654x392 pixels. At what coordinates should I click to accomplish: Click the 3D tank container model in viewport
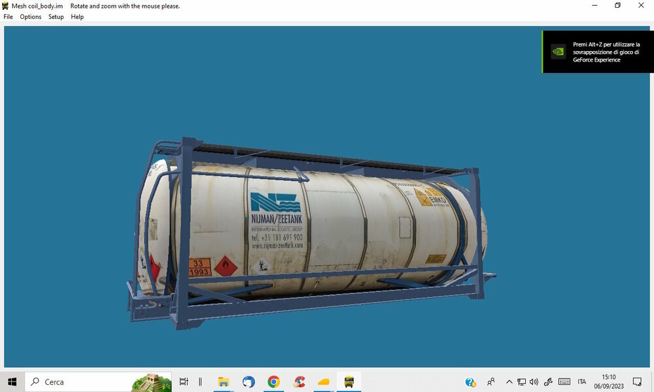coord(311,233)
